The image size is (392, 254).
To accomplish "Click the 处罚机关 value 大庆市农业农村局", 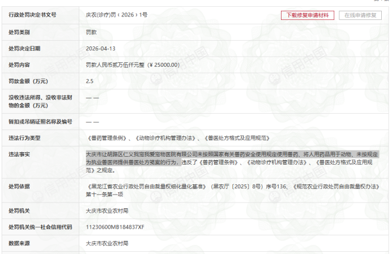I will pos(107,211).
